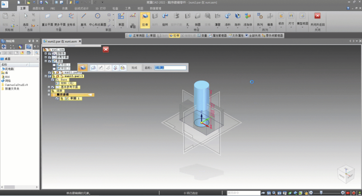Click the red 关闭并返回 close icon
The height and width of the screenshot is (196, 362).
click(317, 16)
